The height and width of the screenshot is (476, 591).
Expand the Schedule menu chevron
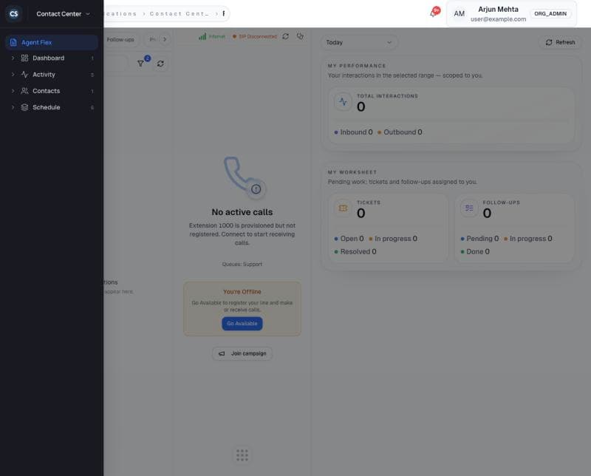13,107
